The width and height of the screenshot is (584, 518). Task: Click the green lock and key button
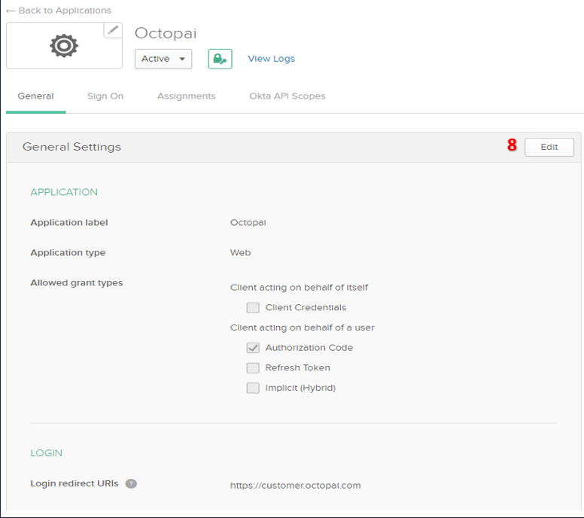(x=220, y=59)
